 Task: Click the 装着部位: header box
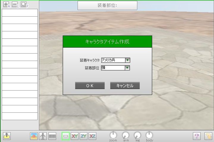tap(107, 5)
